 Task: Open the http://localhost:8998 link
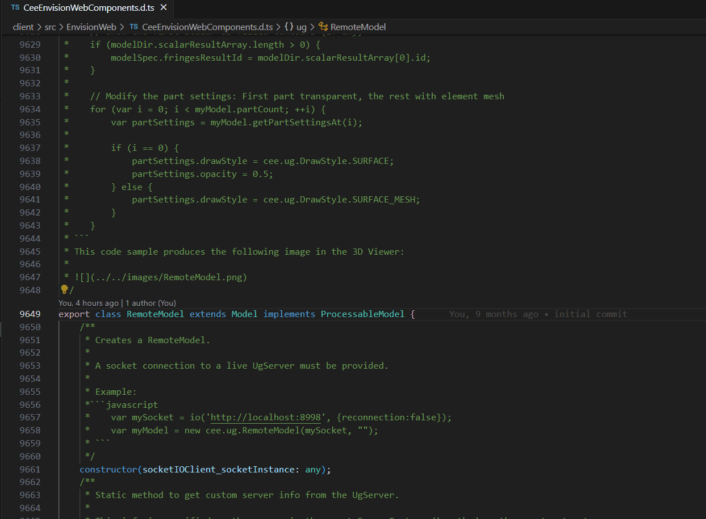[266, 417]
